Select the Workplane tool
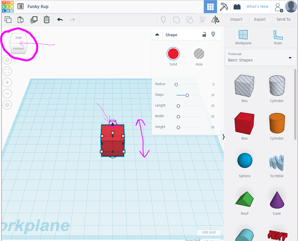 coord(243,37)
